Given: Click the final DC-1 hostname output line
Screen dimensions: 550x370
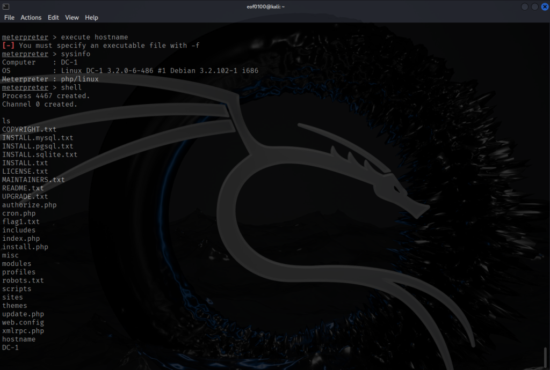Looking at the screenshot, I should pyautogui.click(x=10, y=347).
